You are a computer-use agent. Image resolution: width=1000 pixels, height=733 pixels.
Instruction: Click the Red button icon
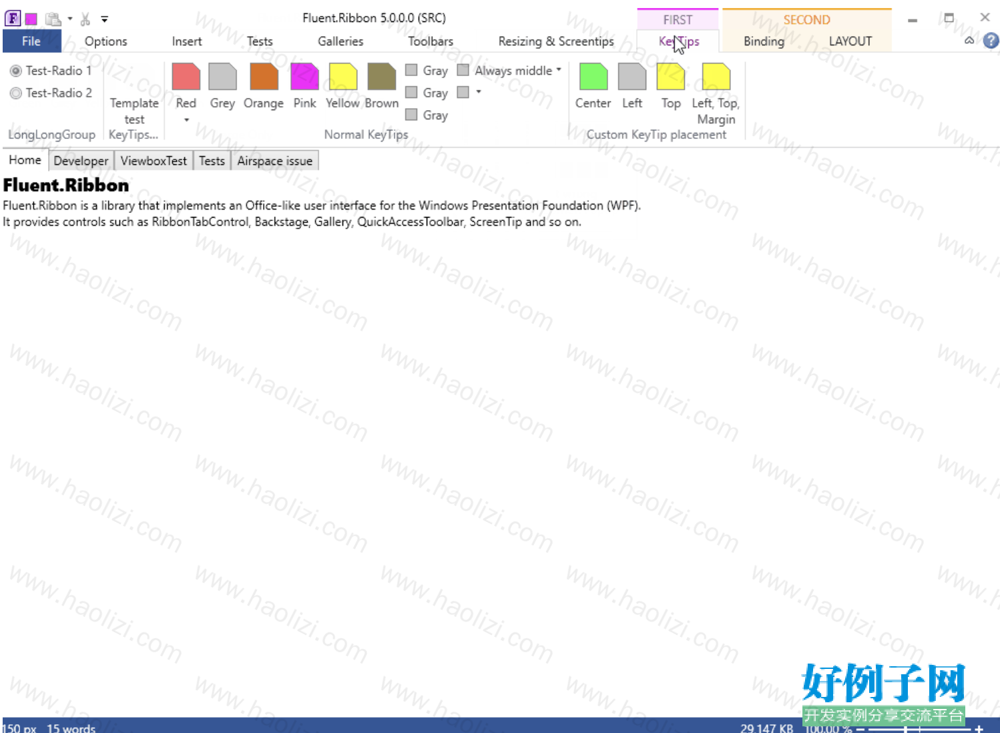point(186,77)
